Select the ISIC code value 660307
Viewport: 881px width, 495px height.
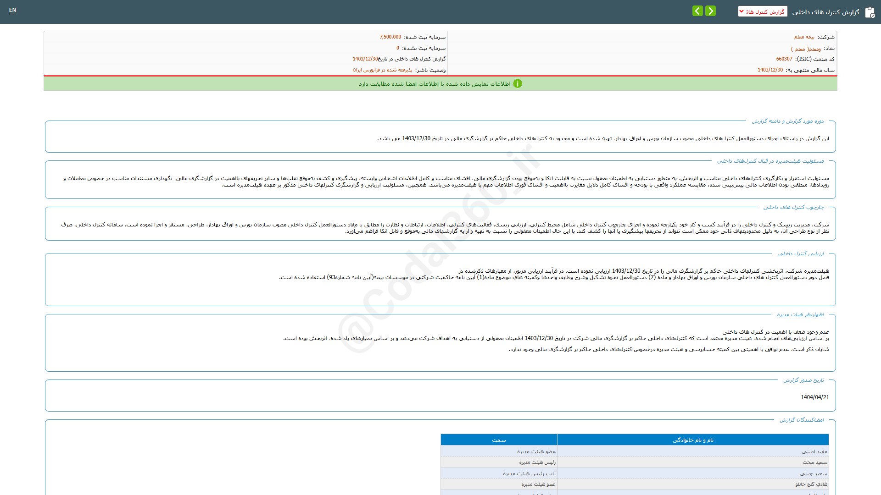coord(784,59)
